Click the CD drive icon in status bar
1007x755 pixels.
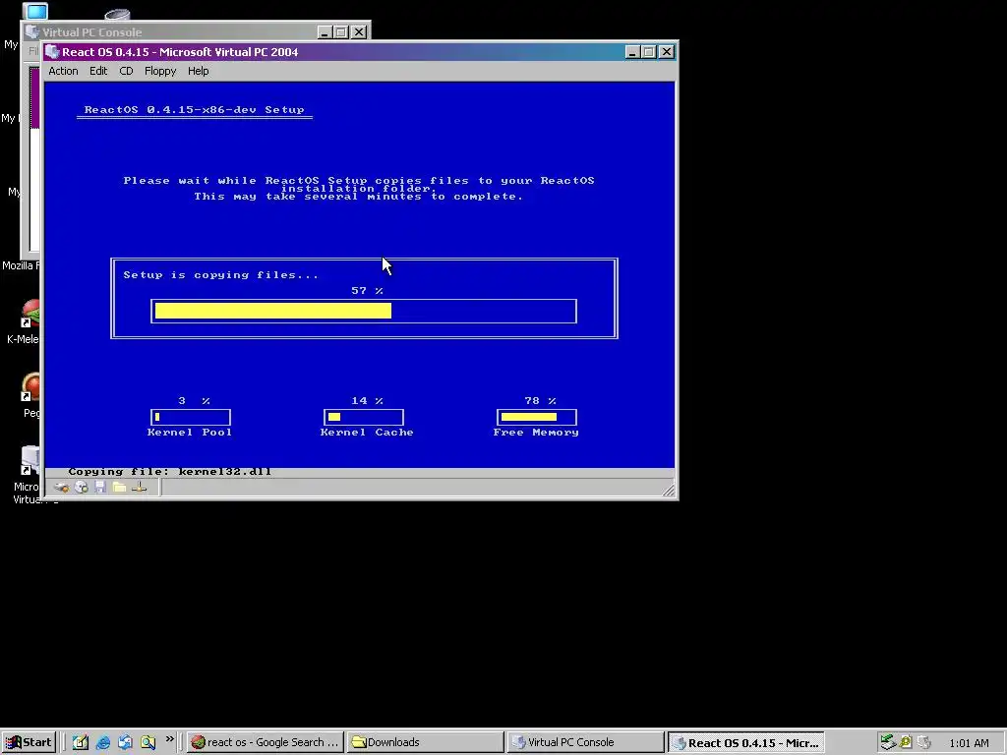[x=82, y=488]
